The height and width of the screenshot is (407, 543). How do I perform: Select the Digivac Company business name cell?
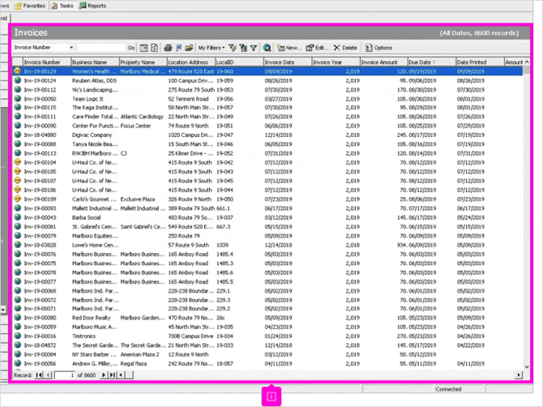[x=92, y=135]
